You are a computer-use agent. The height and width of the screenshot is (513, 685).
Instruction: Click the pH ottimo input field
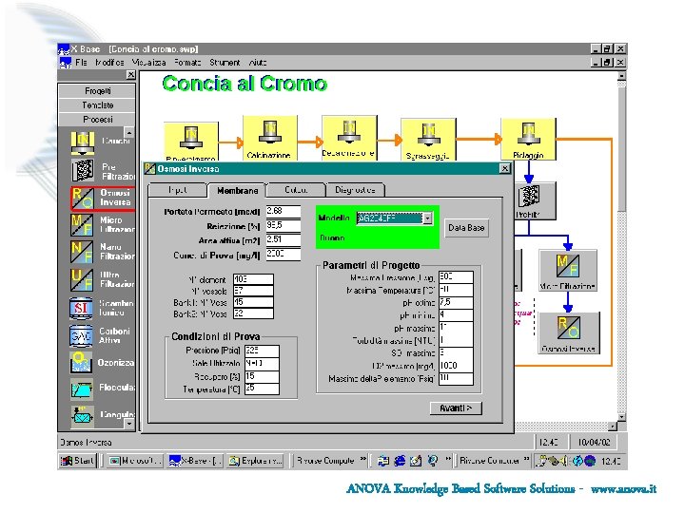[456, 303]
